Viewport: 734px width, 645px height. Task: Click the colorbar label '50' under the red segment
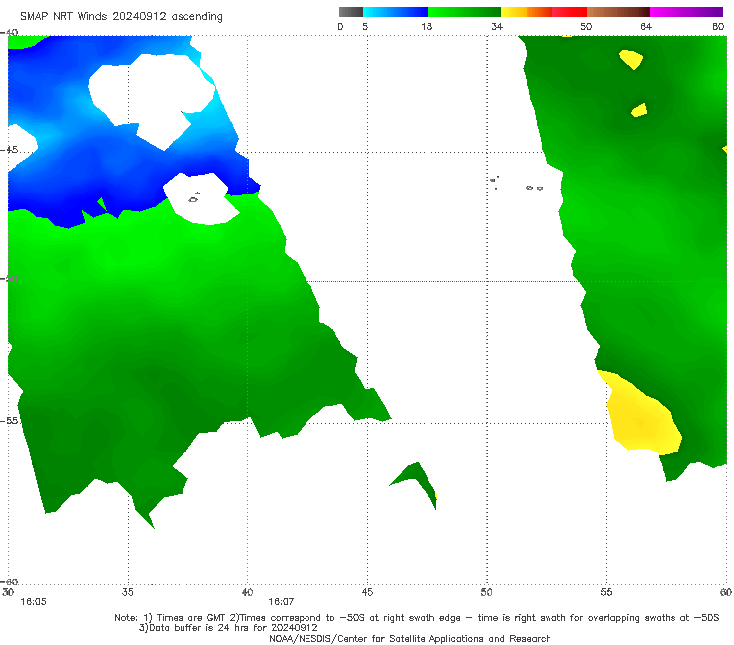click(x=586, y=26)
